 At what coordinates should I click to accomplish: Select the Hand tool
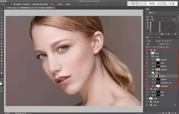point(1,73)
